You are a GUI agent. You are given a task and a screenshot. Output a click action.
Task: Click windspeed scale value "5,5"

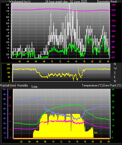coord(8,24)
